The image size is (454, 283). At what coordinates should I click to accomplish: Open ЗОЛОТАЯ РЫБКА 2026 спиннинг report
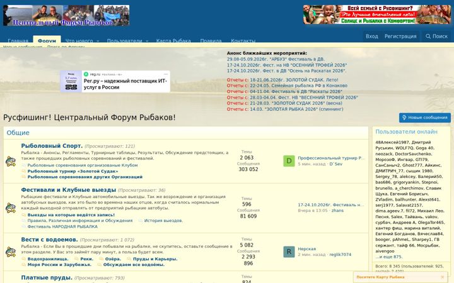coord(296,109)
